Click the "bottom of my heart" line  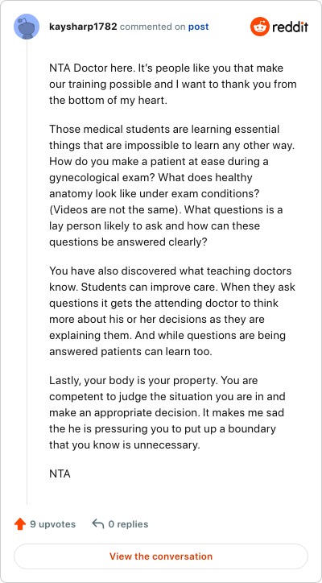pyautogui.click(x=108, y=101)
